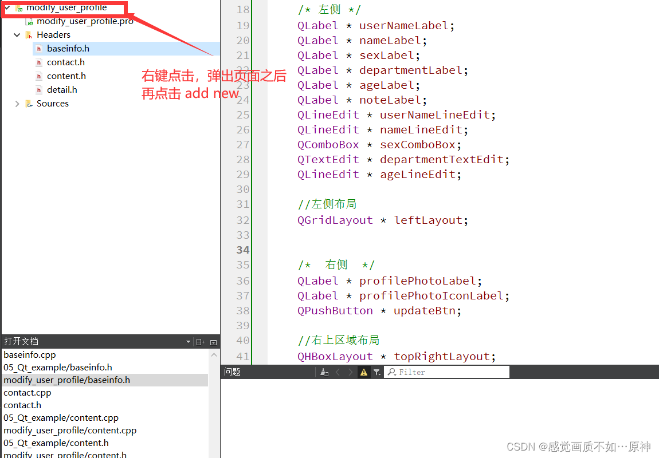Screen dimensions: 659x458
Task: Switch to modify_user_profile/content.cpp document
Action: (70, 431)
